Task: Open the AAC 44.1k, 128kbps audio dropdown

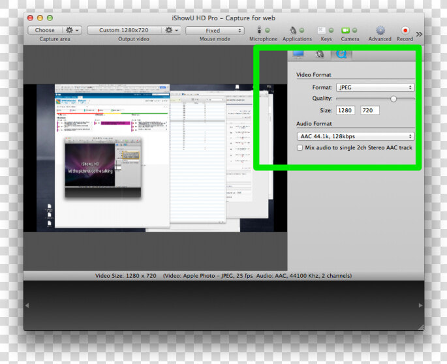Action: click(x=356, y=136)
